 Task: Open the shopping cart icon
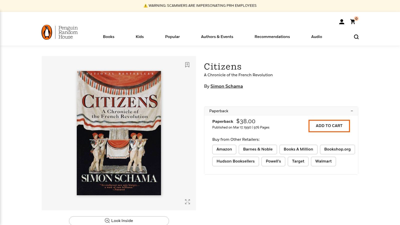[353, 22]
